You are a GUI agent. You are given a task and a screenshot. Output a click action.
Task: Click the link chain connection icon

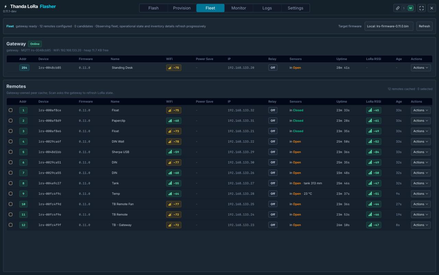point(398,8)
